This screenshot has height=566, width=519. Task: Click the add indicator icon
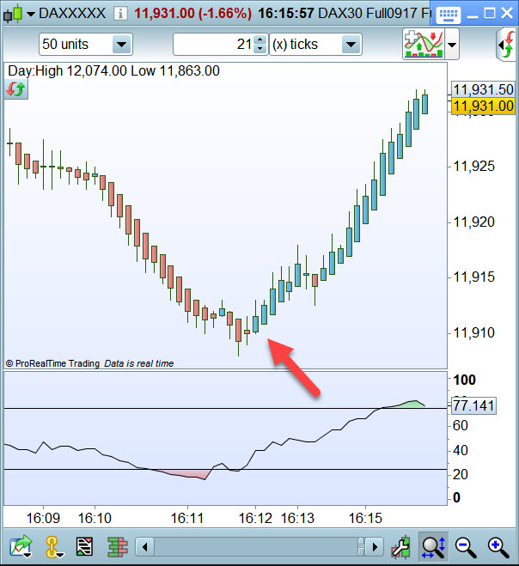click(x=424, y=44)
